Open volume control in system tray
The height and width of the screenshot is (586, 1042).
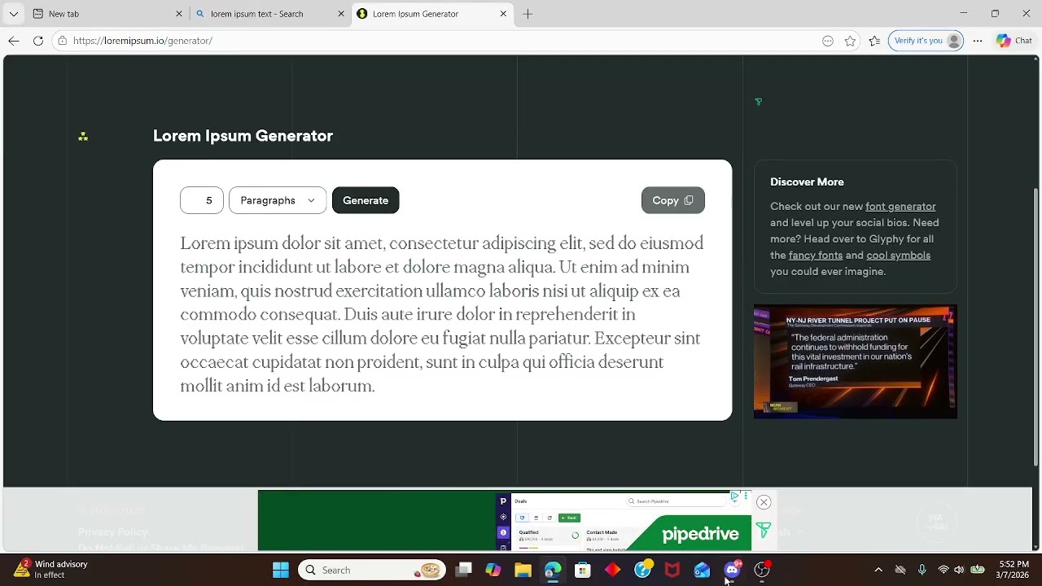(x=959, y=571)
